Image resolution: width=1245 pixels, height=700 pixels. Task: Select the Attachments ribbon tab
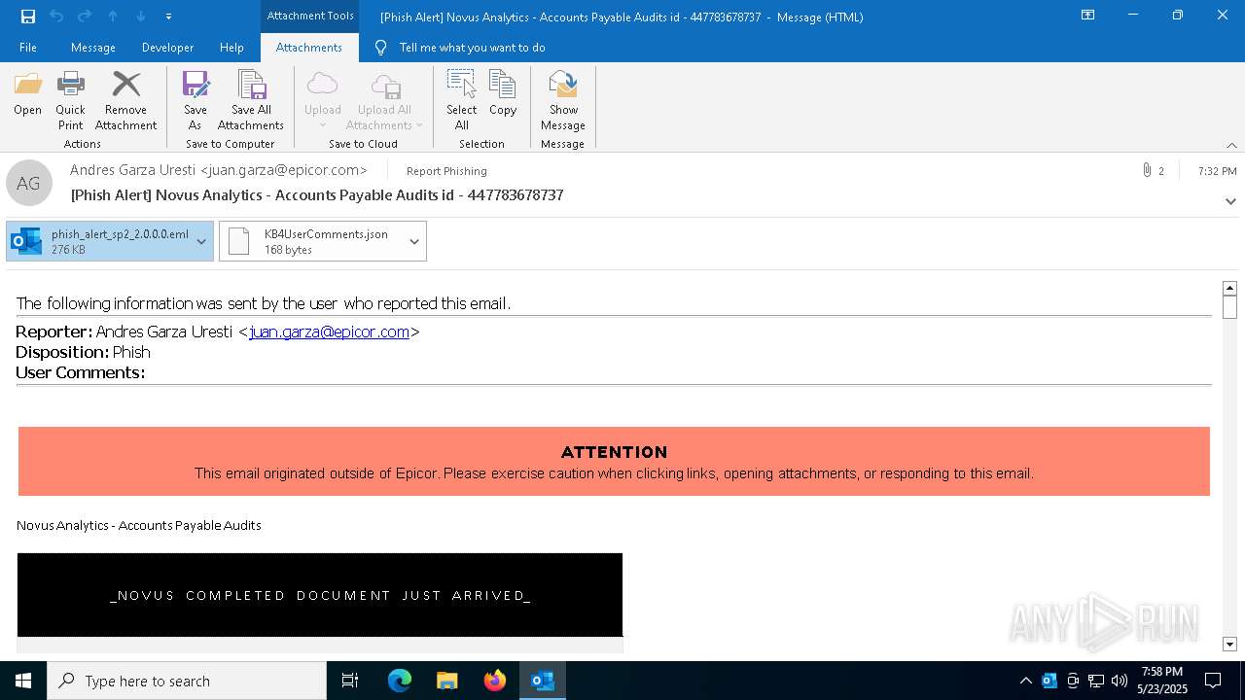(x=309, y=48)
